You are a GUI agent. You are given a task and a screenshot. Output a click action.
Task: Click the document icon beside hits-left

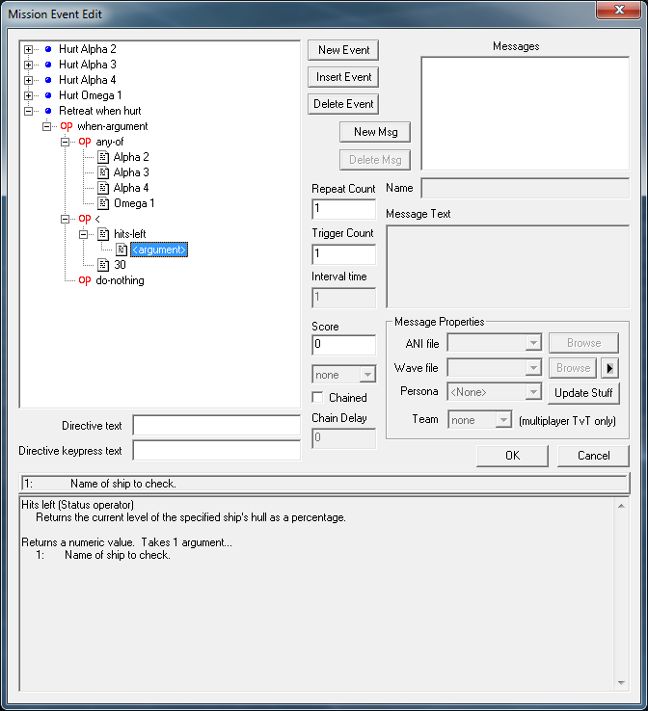(103, 234)
